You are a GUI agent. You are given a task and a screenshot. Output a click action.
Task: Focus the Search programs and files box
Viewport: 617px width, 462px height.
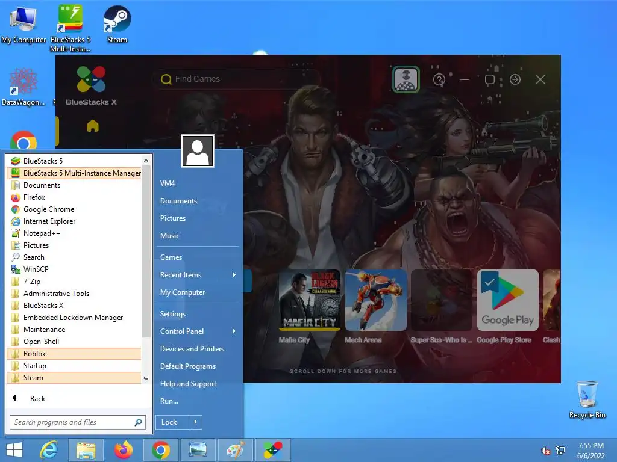[x=78, y=422]
